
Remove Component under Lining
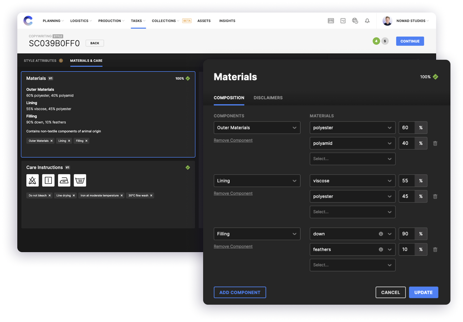pyautogui.click(x=233, y=194)
